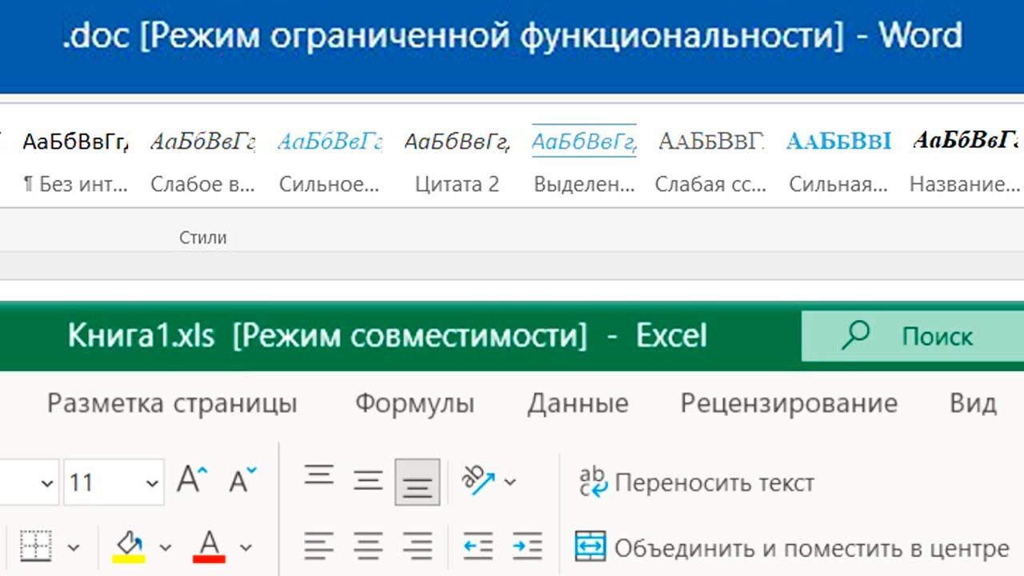The image size is (1024, 576).
Task: Click Объединить и поместить в центре
Action: coord(792,548)
